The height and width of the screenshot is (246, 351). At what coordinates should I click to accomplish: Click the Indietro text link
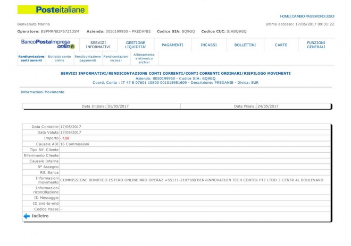[x=40, y=216]
